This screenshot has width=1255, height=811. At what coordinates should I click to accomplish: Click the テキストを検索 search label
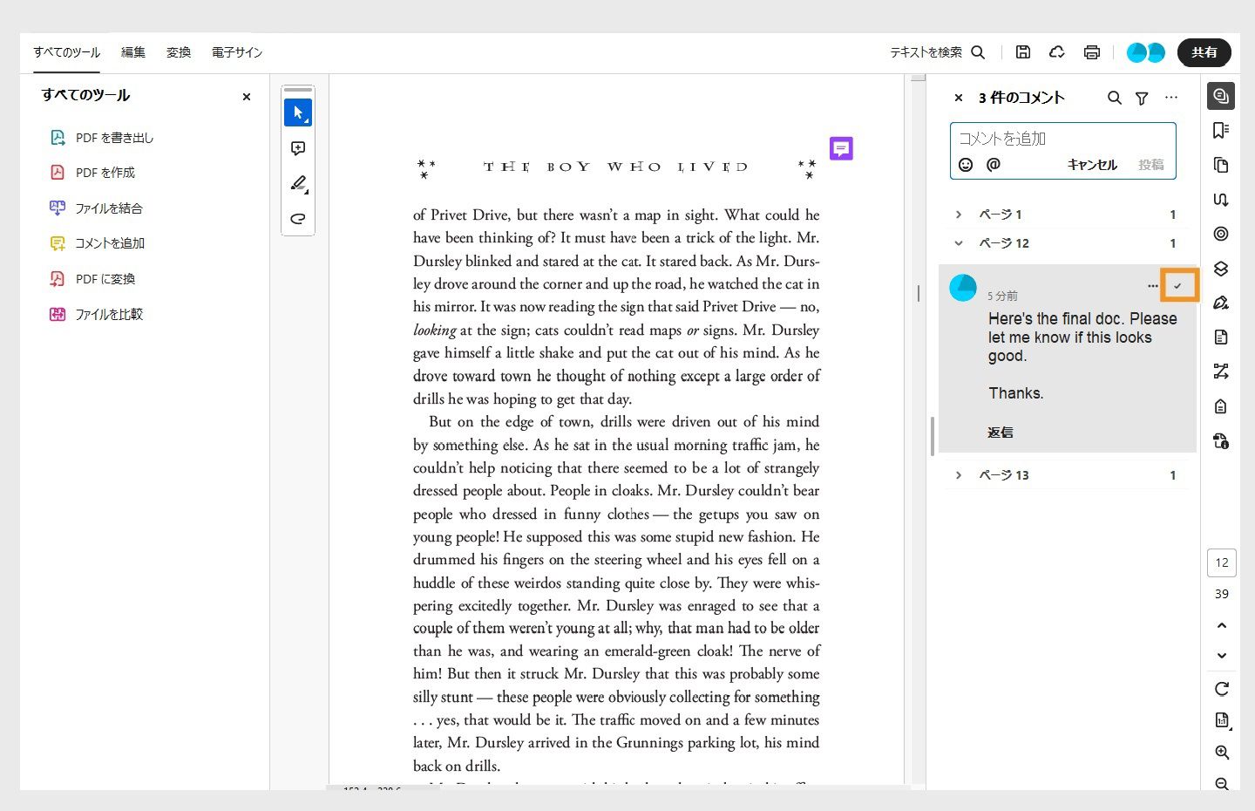click(926, 52)
